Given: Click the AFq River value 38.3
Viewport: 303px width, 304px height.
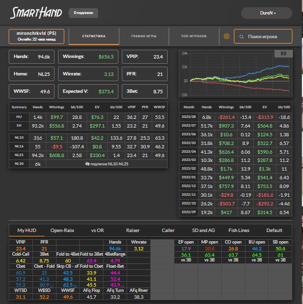Looking at the screenshot, I should pyautogui.click(x=139, y=297).
